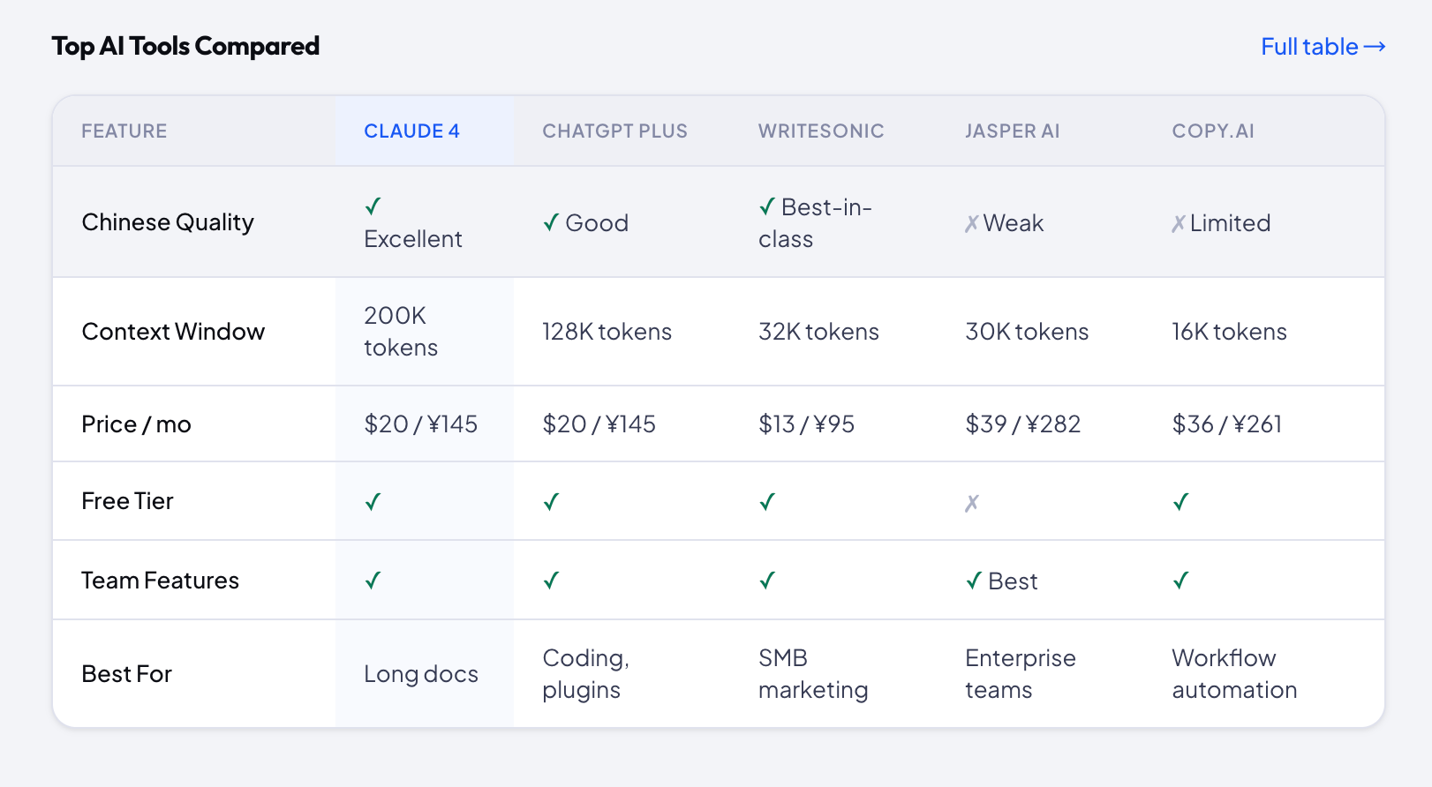Click the Feature column header
The image size is (1432, 787).
click(124, 131)
